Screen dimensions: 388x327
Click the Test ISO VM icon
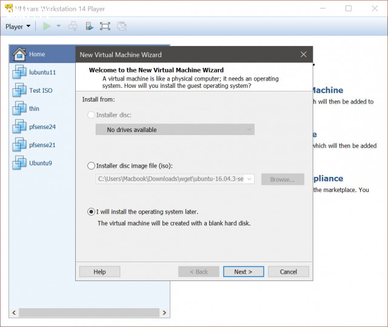(x=19, y=90)
